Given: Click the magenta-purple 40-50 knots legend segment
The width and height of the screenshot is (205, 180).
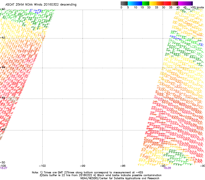Looking at the screenshot, I should tap(185, 3).
